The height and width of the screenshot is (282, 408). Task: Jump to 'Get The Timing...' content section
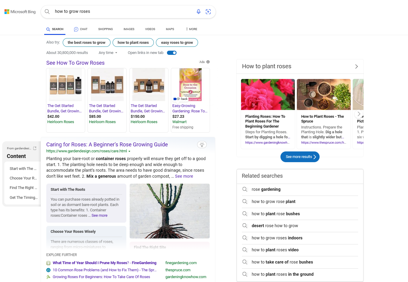coord(24,198)
